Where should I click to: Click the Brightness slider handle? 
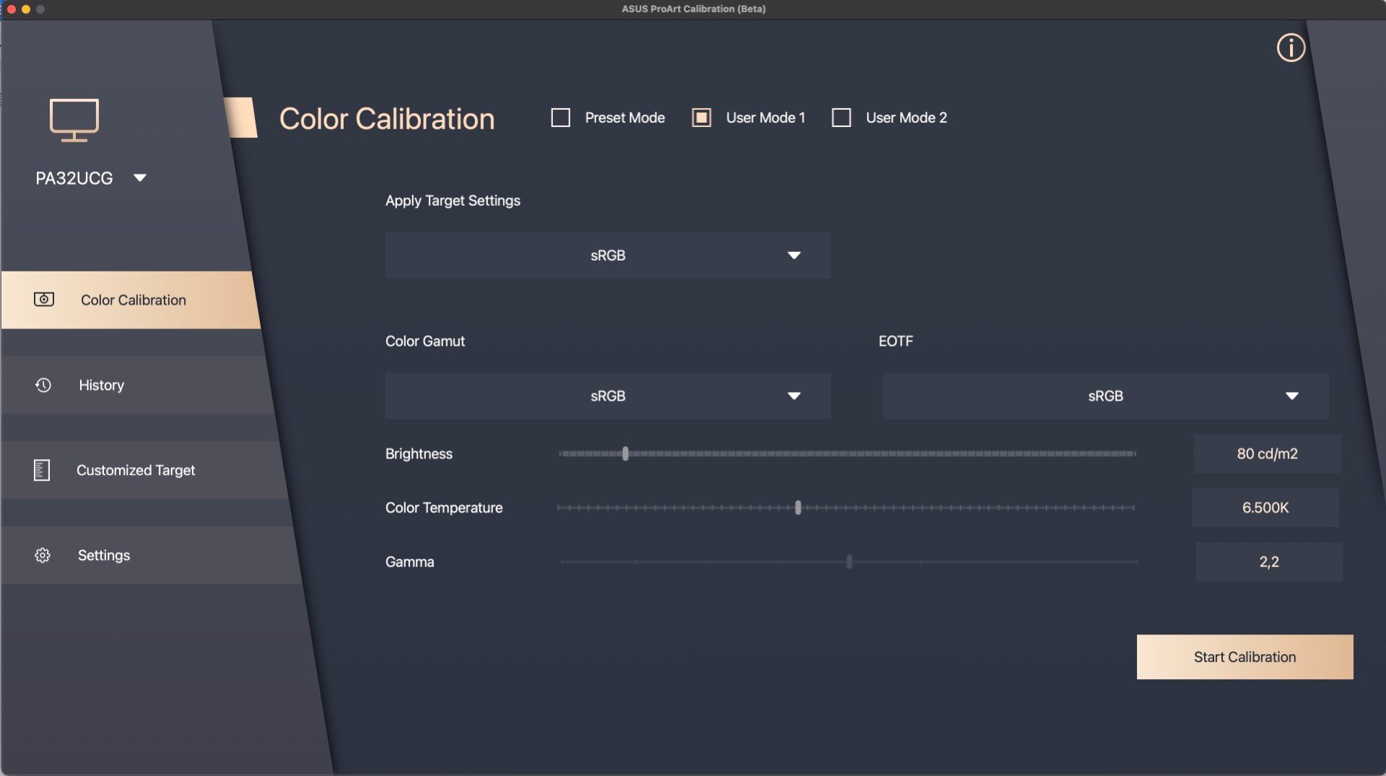625,453
